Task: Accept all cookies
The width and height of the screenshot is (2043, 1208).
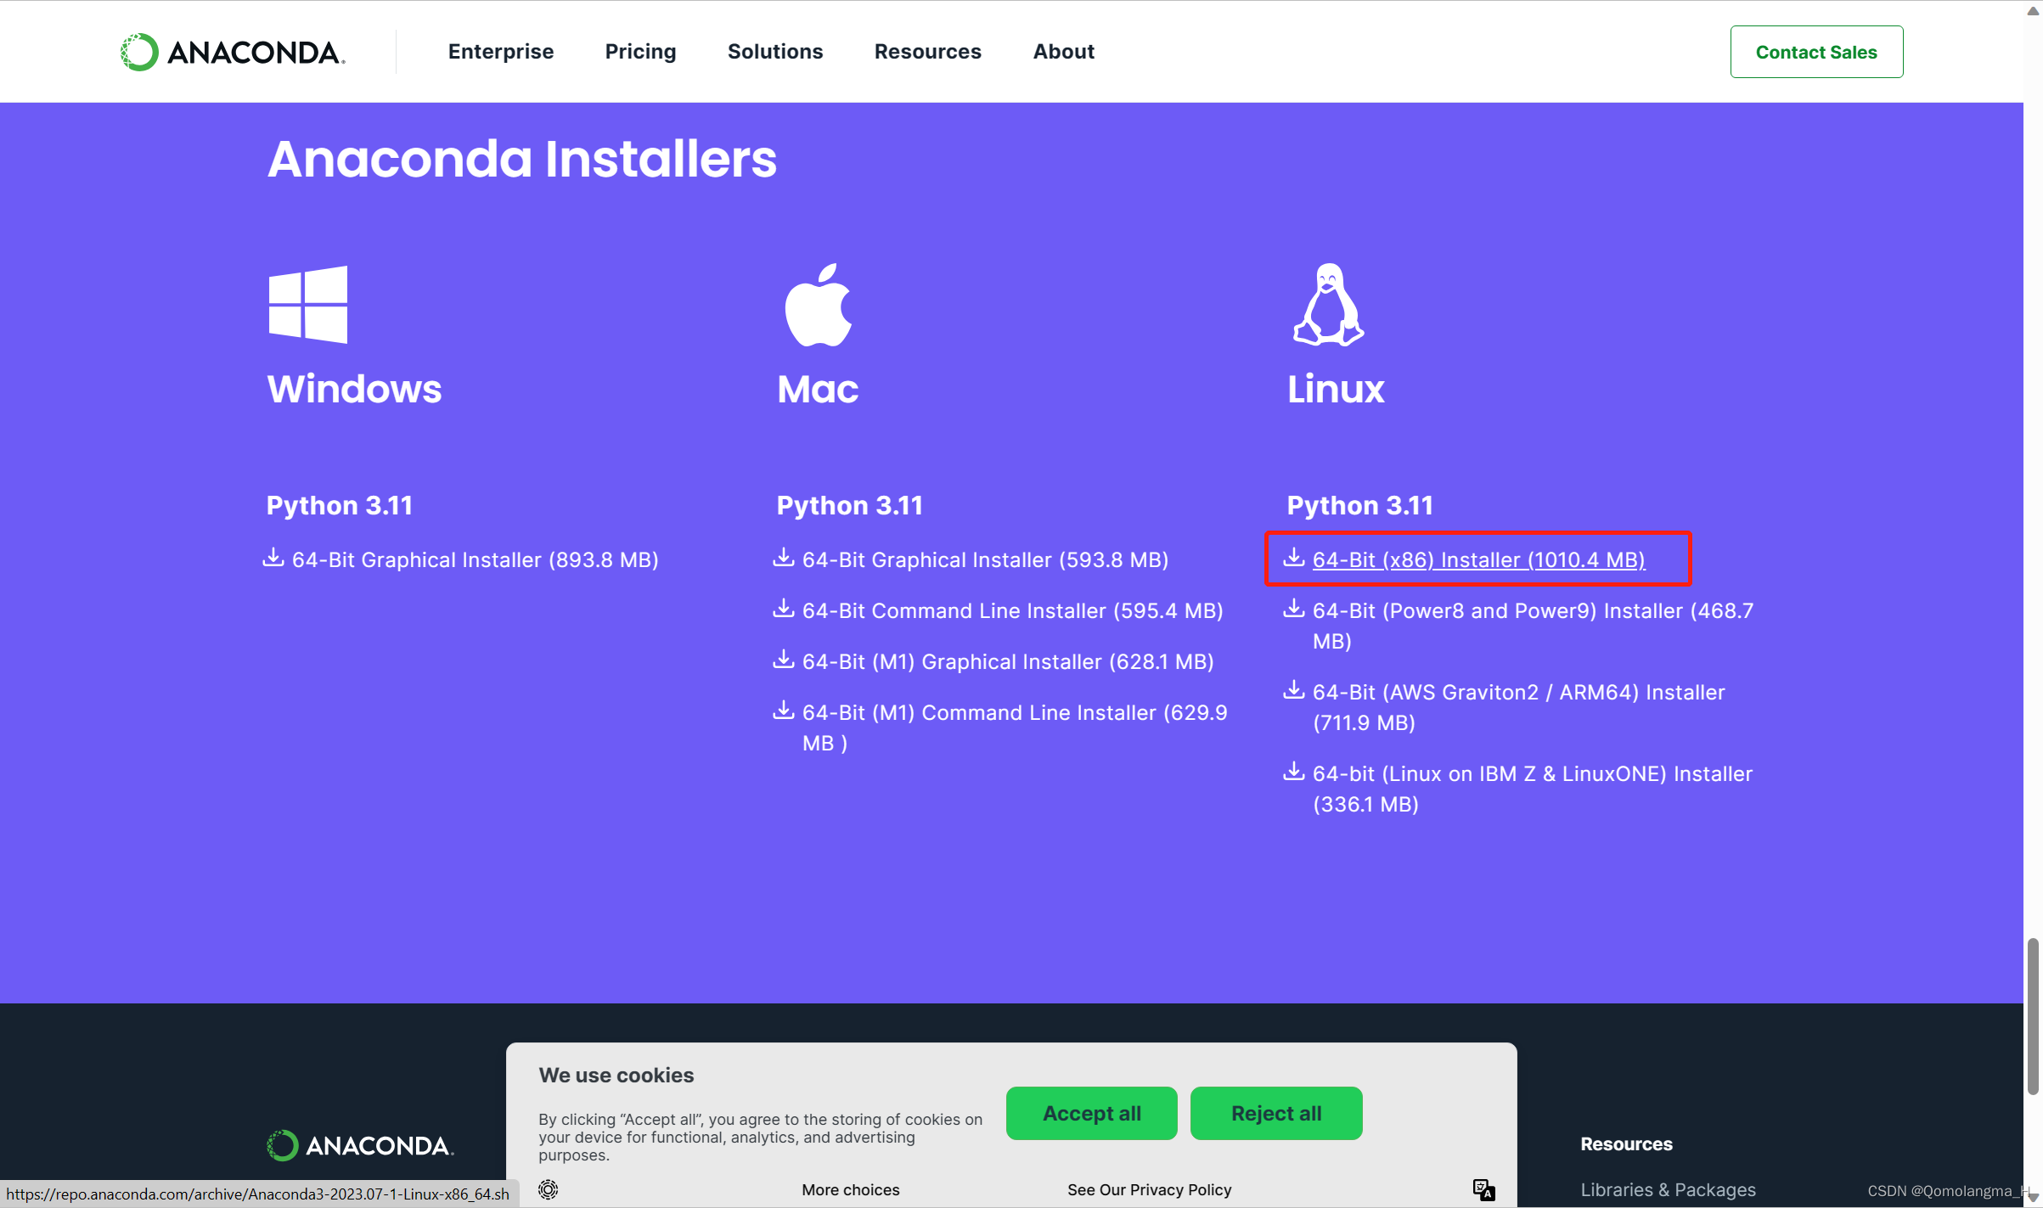Action: point(1091,1113)
